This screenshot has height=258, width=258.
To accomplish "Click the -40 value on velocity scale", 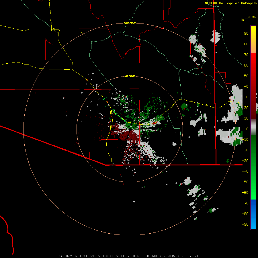I will point(245,171).
